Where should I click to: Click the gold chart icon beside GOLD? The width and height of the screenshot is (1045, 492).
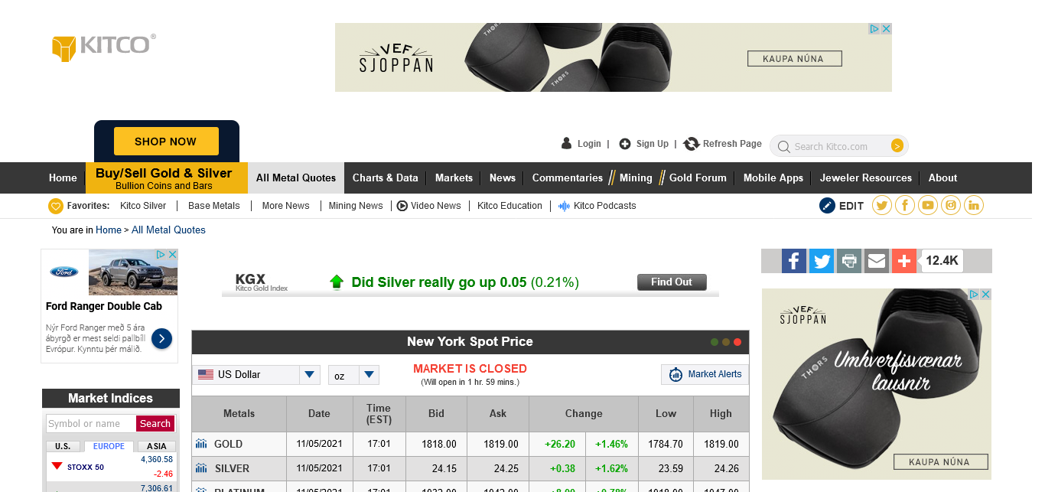tap(201, 444)
